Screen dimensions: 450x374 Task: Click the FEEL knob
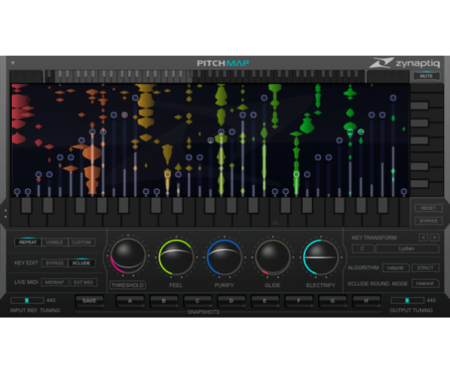point(176,257)
